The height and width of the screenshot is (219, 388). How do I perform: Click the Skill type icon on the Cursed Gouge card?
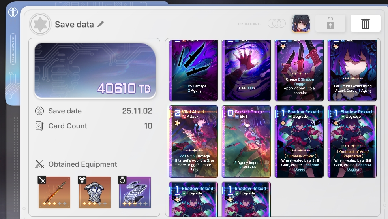(237, 117)
